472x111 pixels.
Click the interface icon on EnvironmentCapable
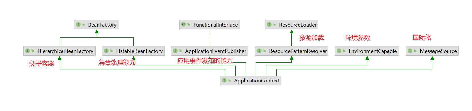click(x=339, y=51)
